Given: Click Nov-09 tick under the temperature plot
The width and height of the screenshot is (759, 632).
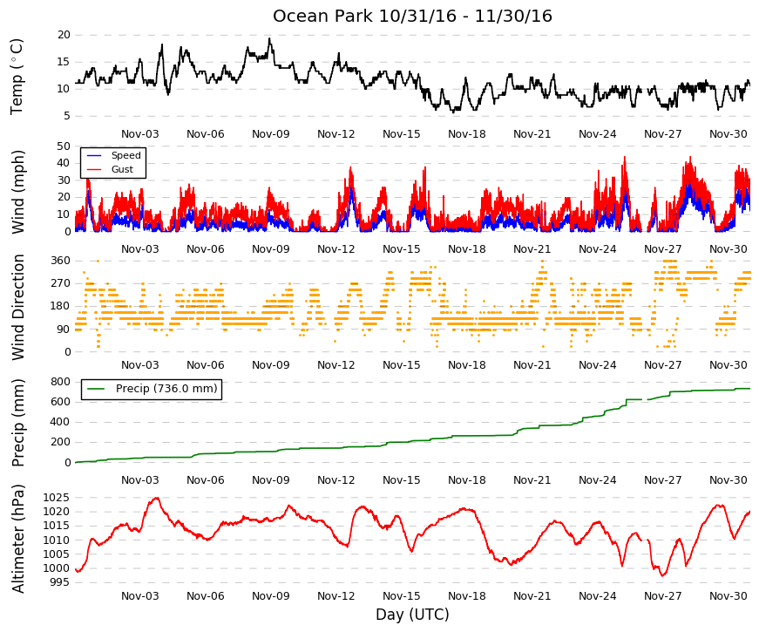Looking at the screenshot, I should coord(271,134).
